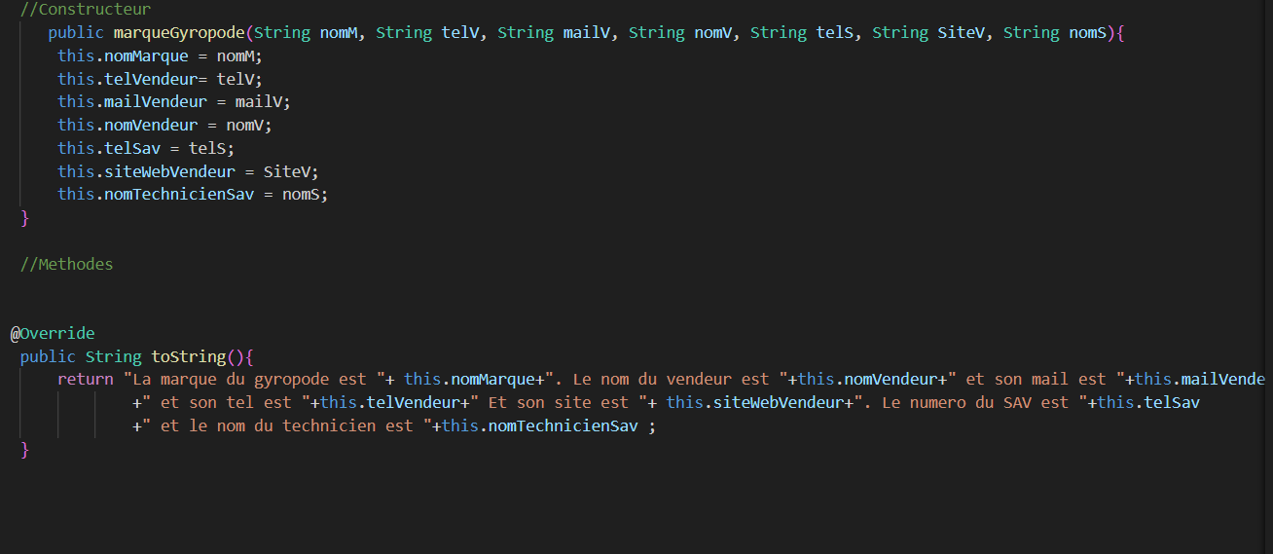Screen dimensions: 1273x554
Task: Click the constructor's closing brace
Action: [x=25, y=218]
